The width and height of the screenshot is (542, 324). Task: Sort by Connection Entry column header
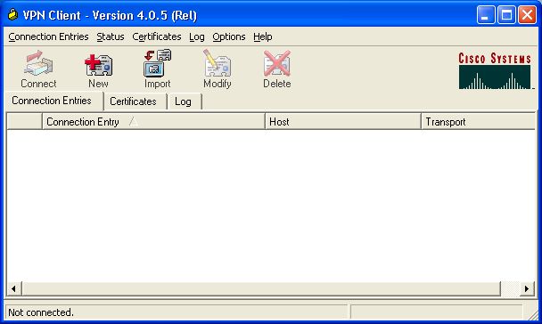(x=153, y=121)
